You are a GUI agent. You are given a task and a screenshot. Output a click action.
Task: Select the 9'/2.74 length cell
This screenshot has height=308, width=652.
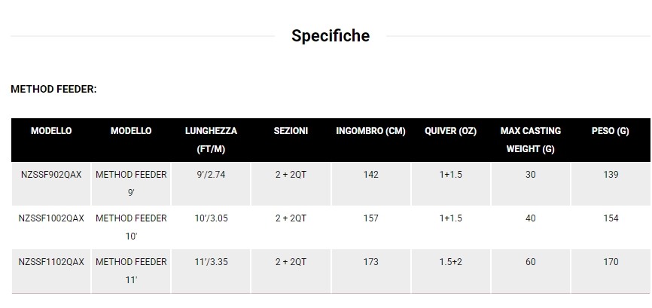(x=211, y=175)
